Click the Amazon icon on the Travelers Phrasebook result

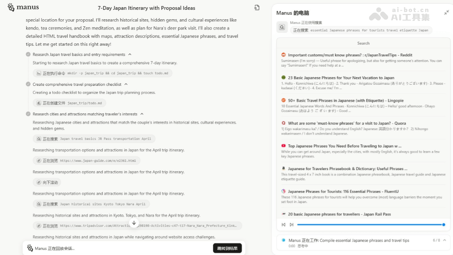coord(284,168)
